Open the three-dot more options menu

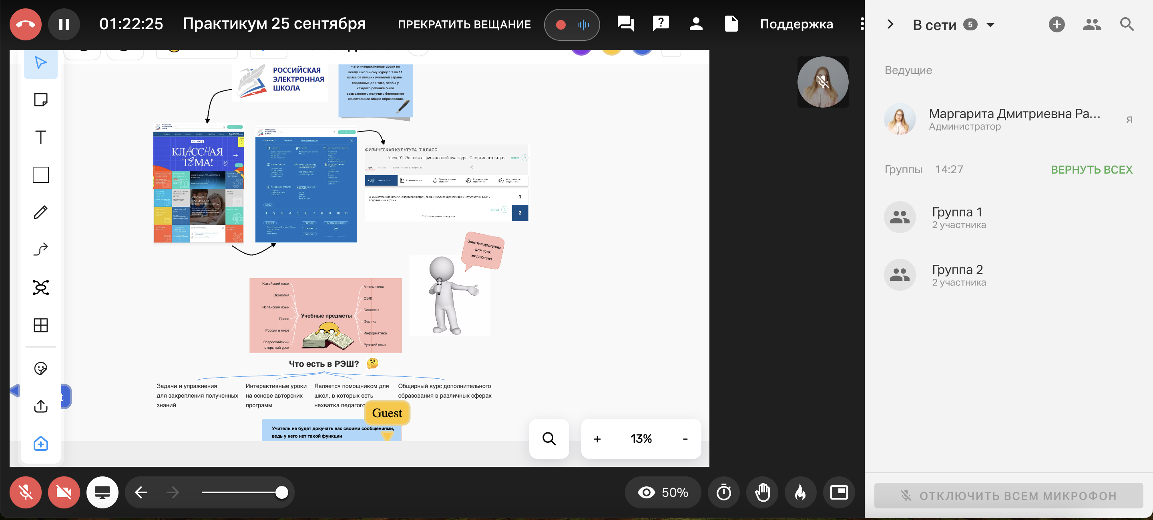pos(861,24)
